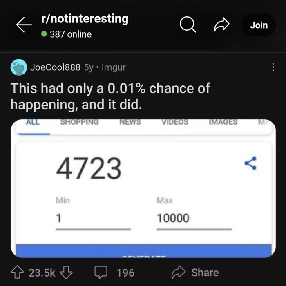Join the r/notinteresting community
Screen dimensions: 286x286
click(259, 25)
